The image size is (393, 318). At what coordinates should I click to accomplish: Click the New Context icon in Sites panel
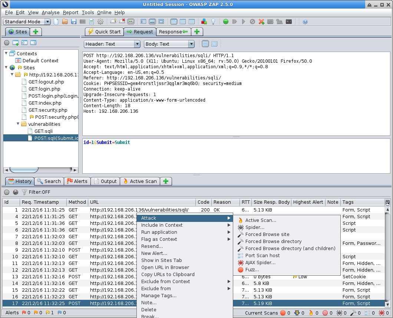[16, 43]
